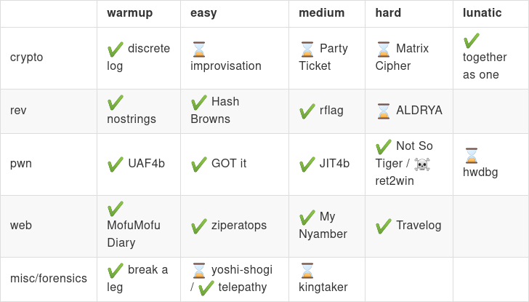The image size is (529, 302).
Task: Click the GOT it challenge text
Action: [229, 164]
